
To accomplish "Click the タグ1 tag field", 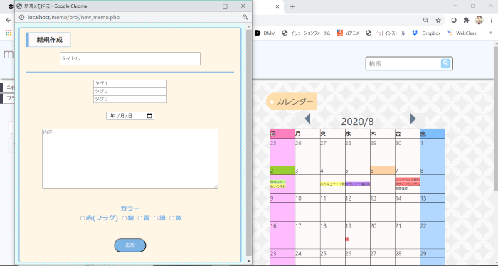I will coord(130,83).
